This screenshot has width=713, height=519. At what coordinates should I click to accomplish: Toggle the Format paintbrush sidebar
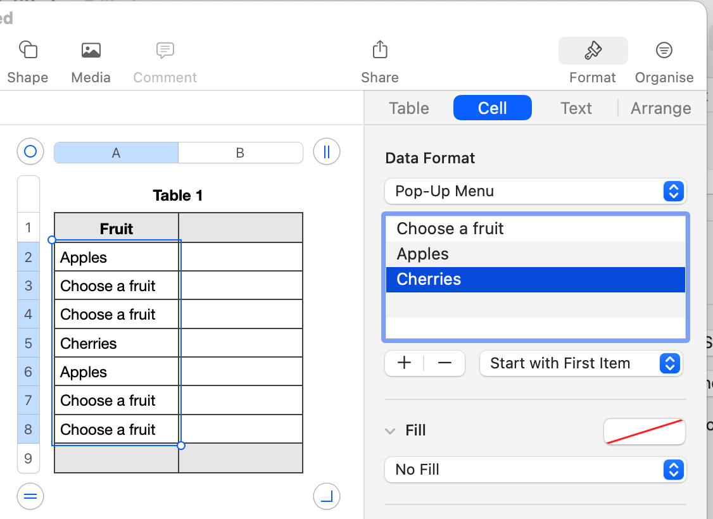pyautogui.click(x=593, y=51)
